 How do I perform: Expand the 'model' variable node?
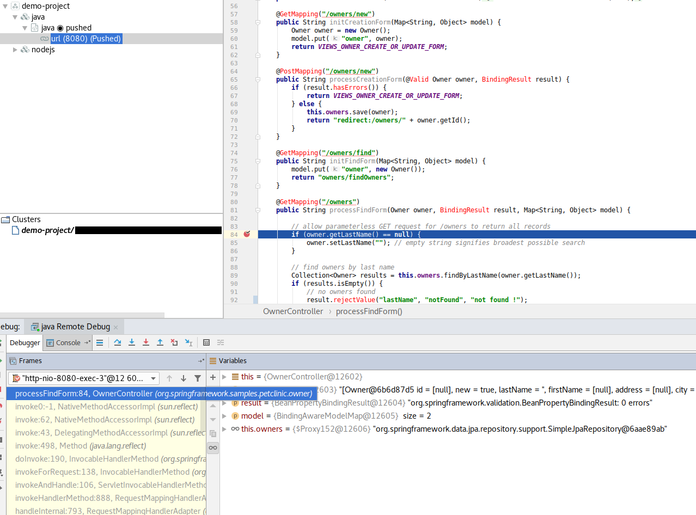click(224, 416)
